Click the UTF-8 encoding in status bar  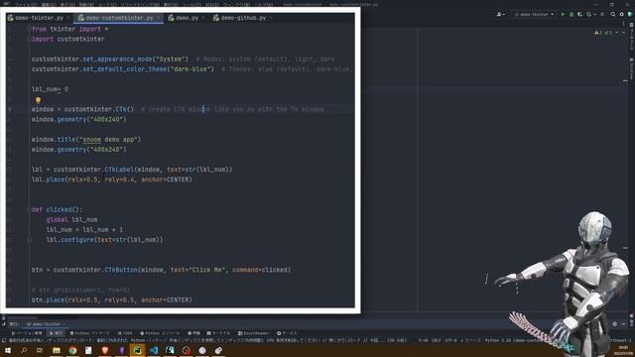coord(449,340)
